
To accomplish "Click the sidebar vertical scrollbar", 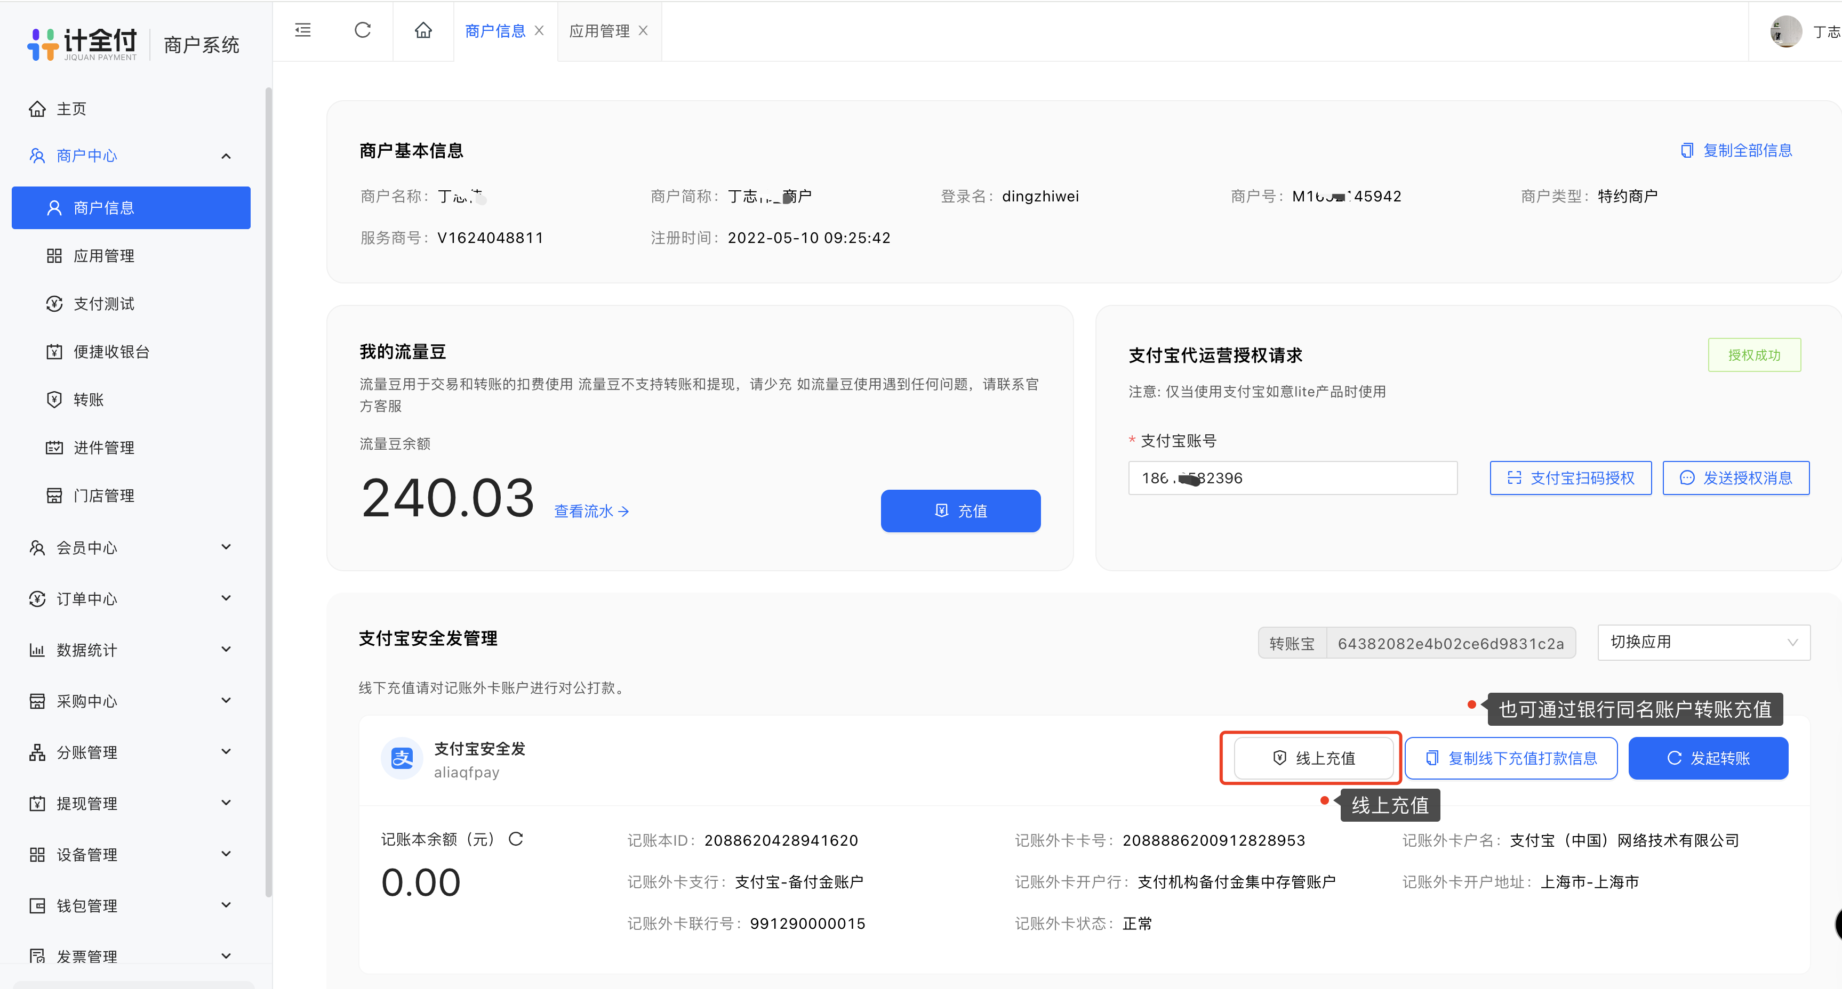I will [x=268, y=492].
